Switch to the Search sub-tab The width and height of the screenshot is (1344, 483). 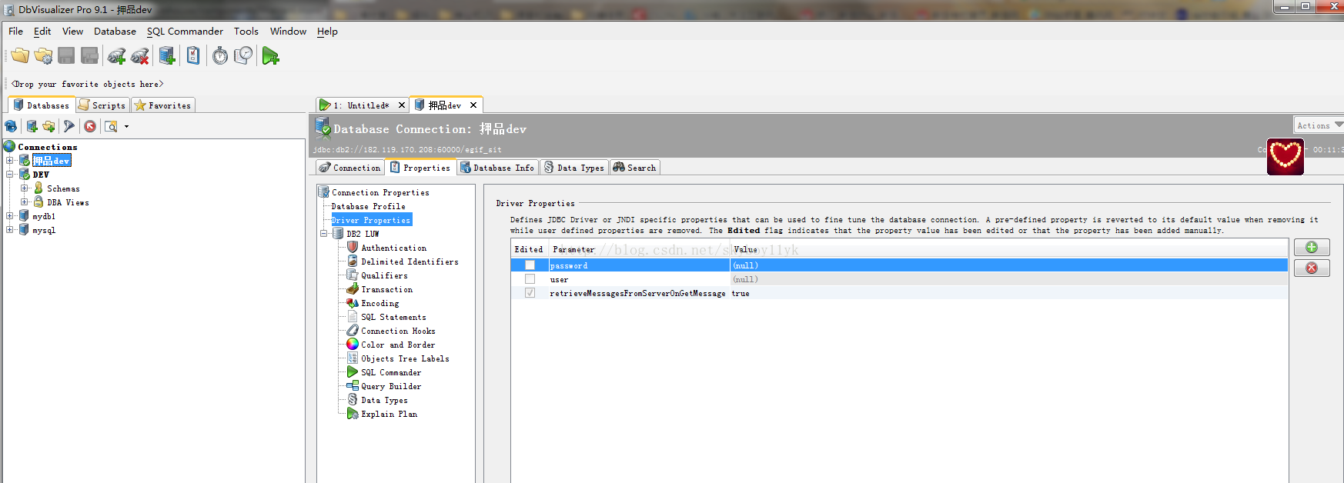635,168
